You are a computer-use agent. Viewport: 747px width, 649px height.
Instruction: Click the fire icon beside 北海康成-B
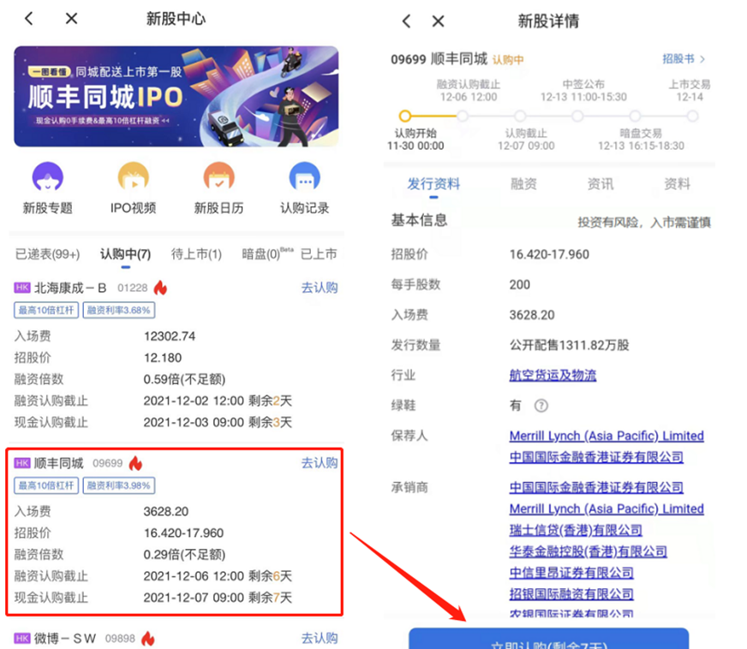point(160,288)
